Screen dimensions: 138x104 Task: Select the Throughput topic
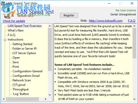[21, 89]
